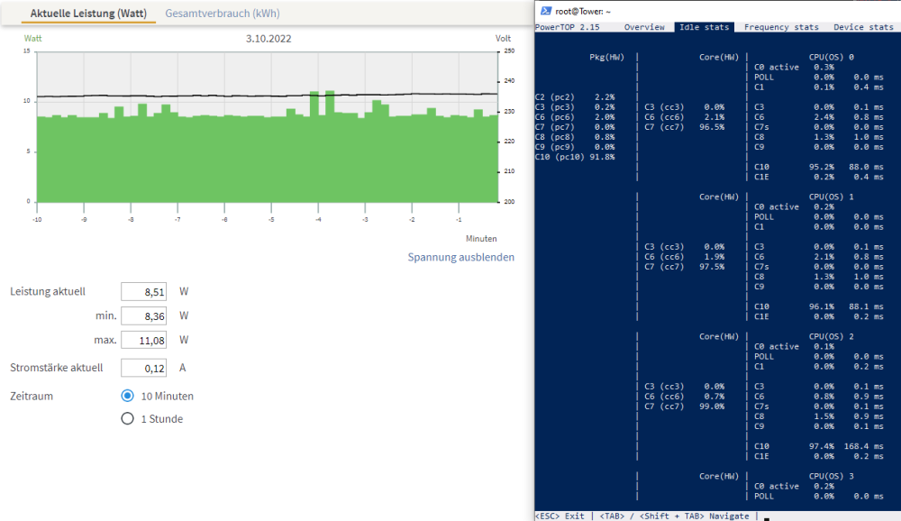This screenshot has height=521, width=901.
Task: Click the max. power value field
Action: pyautogui.click(x=143, y=340)
